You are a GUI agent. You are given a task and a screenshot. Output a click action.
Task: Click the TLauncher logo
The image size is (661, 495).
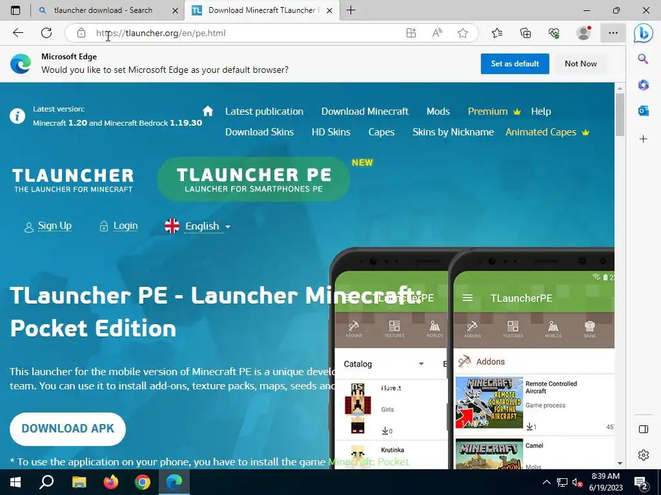(73, 180)
